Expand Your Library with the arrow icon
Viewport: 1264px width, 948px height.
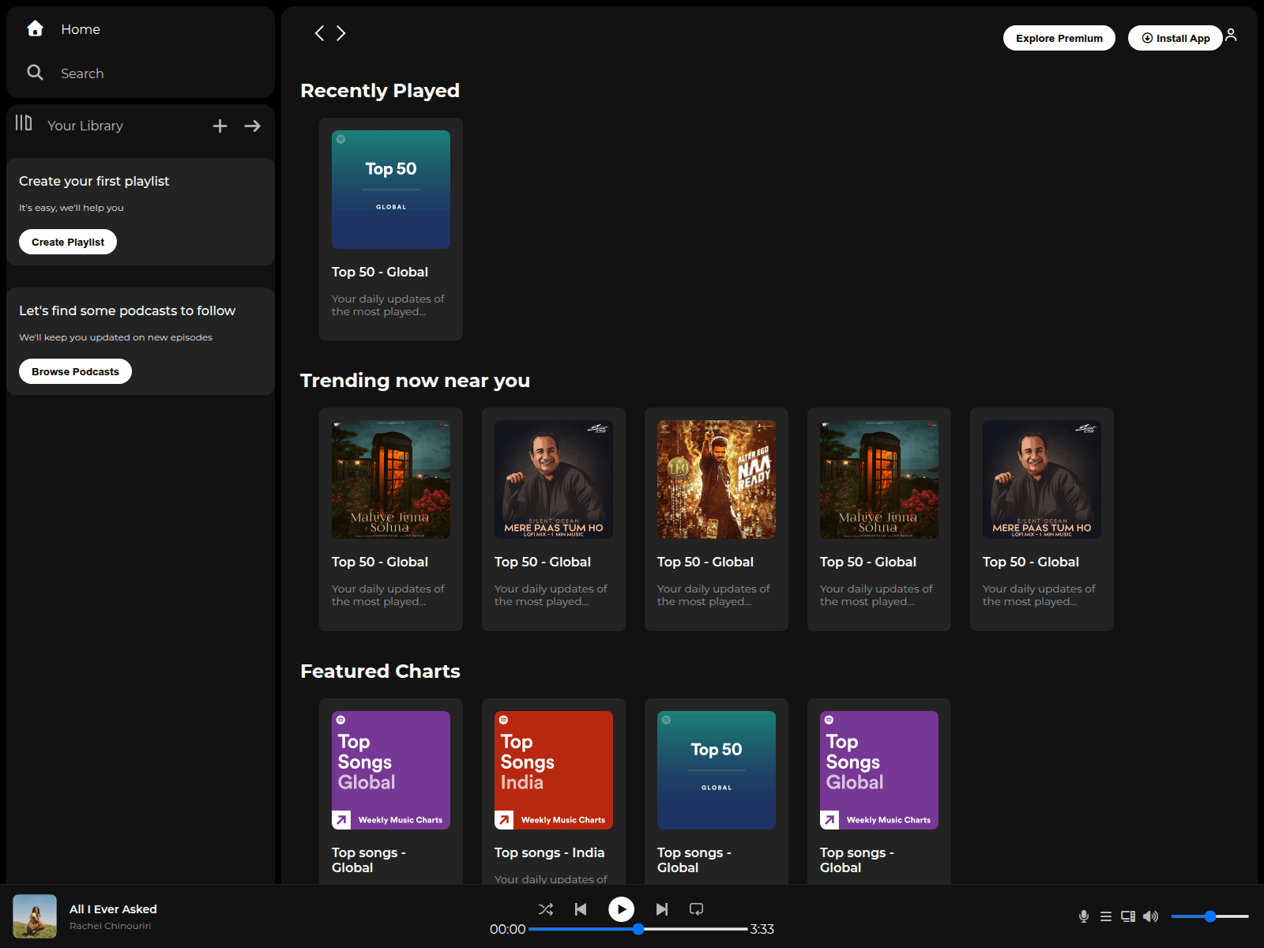[253, 126]
